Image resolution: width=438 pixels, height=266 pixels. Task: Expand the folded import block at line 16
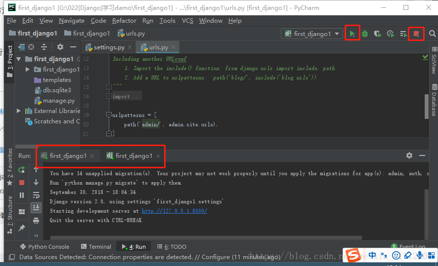pos(109,96)
